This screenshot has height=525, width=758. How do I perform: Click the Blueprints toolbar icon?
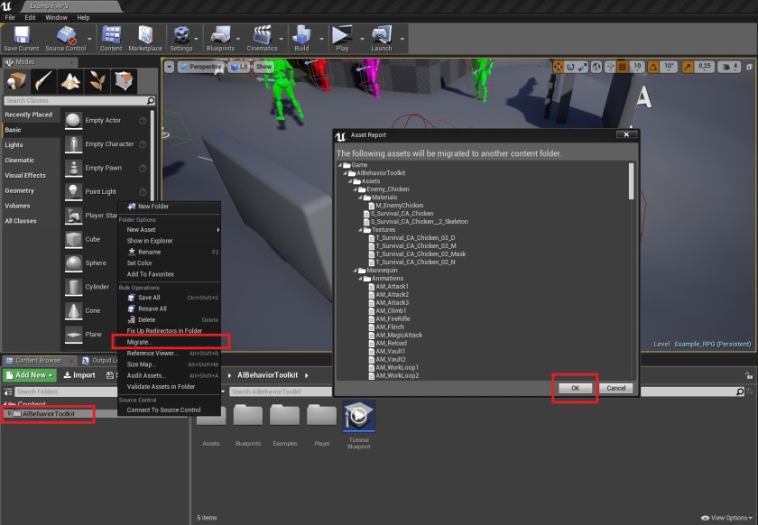pos(220,36)
